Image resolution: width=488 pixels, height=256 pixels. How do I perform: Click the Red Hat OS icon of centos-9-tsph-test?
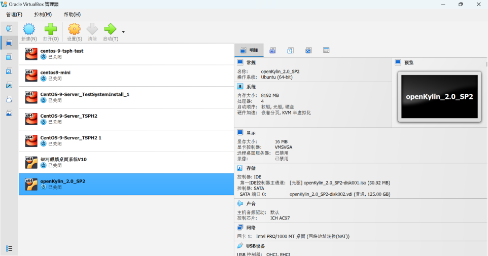click(x=31, y=54)
